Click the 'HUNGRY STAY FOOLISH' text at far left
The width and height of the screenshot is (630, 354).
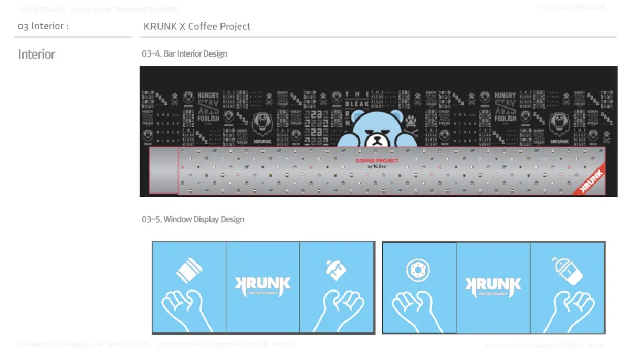(208, 107)
